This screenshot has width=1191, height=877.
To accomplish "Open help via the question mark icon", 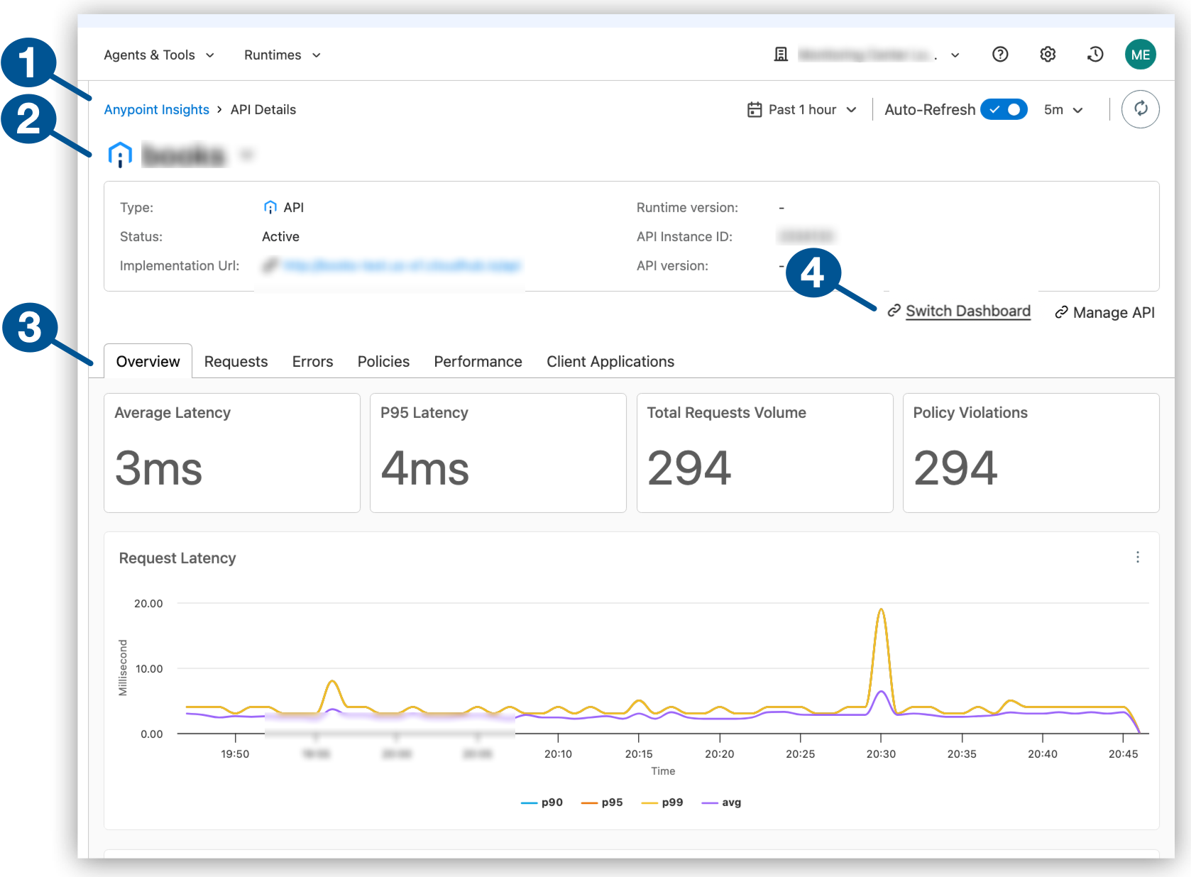I will [x=1000, y=54].
